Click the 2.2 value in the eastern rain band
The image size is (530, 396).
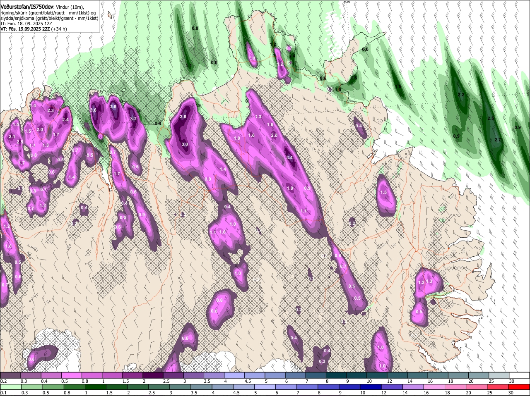461,95
